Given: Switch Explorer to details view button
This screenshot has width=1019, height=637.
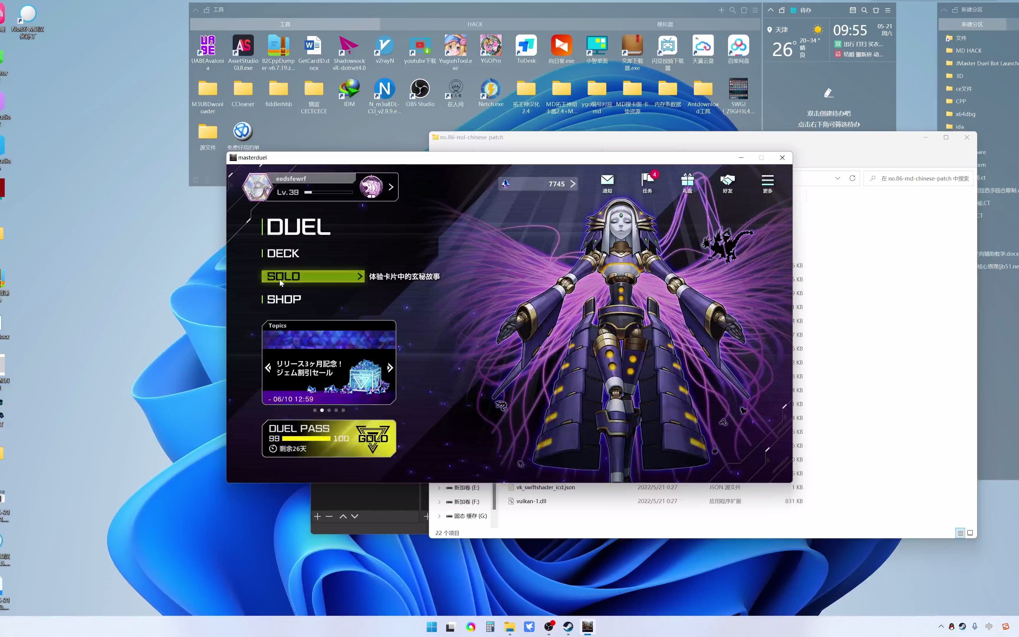Looking at the screenshot, I should (x=960, y=533).
